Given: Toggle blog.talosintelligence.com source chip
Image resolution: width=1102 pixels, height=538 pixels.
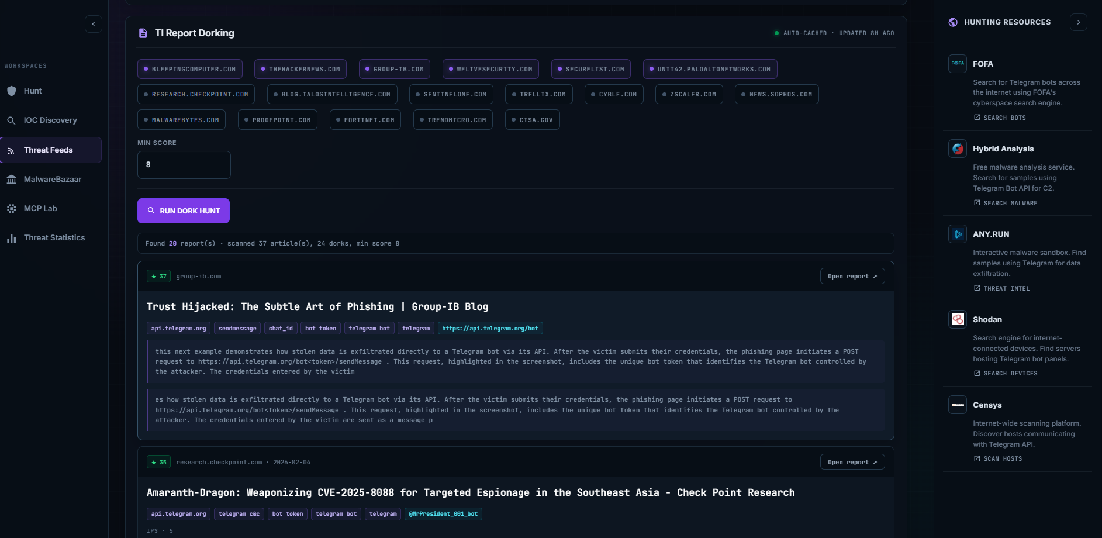Looking at the screenshot, I should pyautogui.click(x=332, y=94).
